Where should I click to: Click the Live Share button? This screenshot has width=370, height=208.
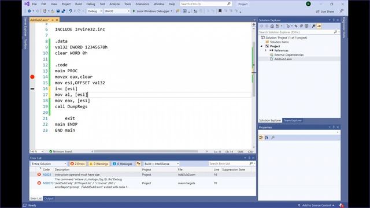pos(325,12)
